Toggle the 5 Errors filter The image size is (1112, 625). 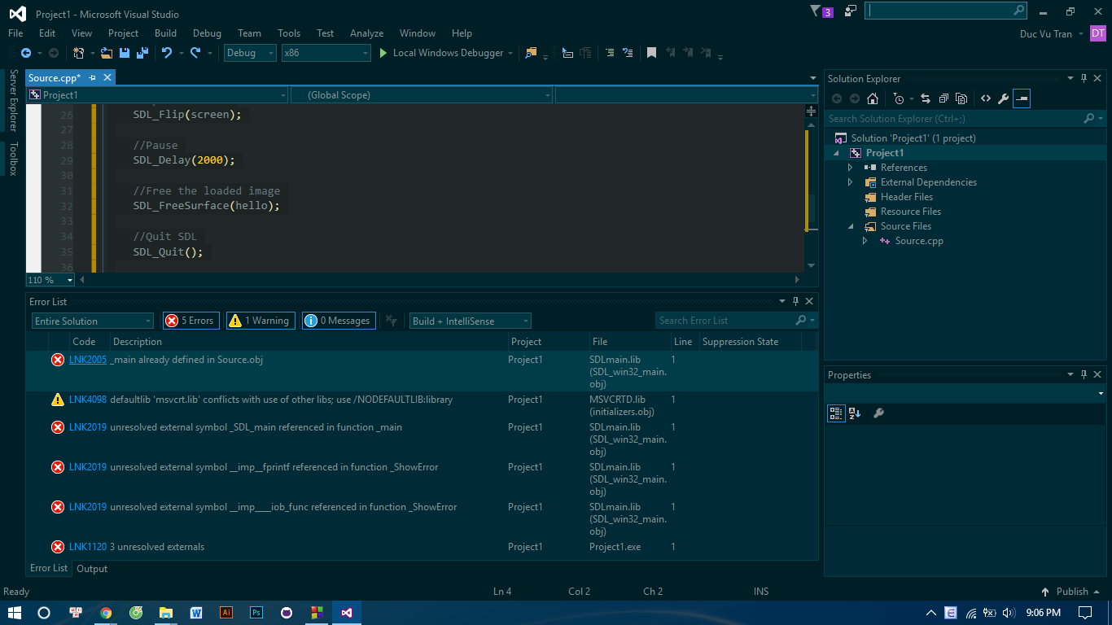click(x=190, y=321)
